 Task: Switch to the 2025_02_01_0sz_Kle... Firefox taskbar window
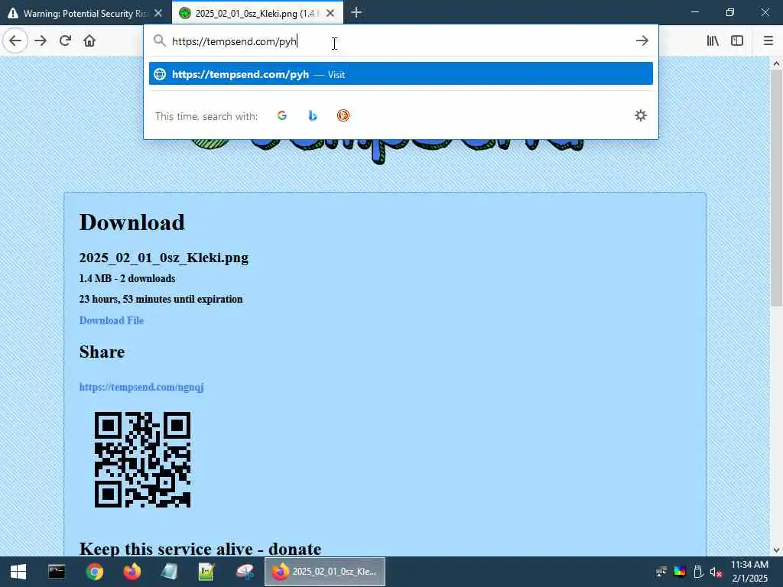(x=324, y=572)
